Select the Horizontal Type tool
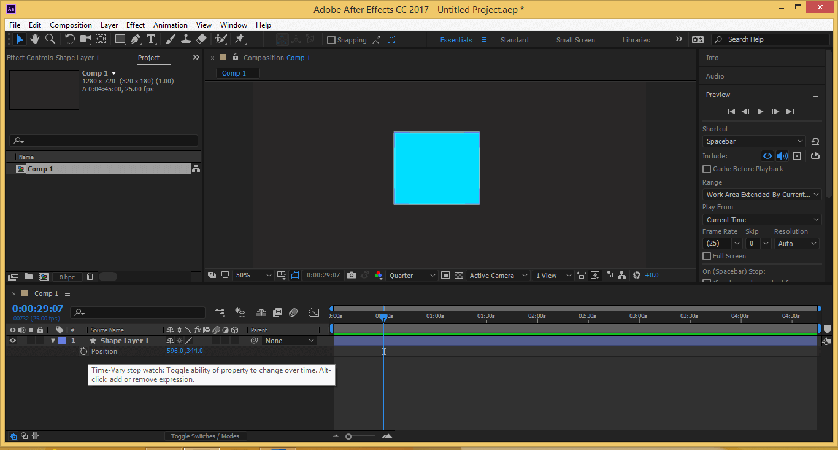The width and height of the screenshot is (838, 450). (x=151, y=39)
